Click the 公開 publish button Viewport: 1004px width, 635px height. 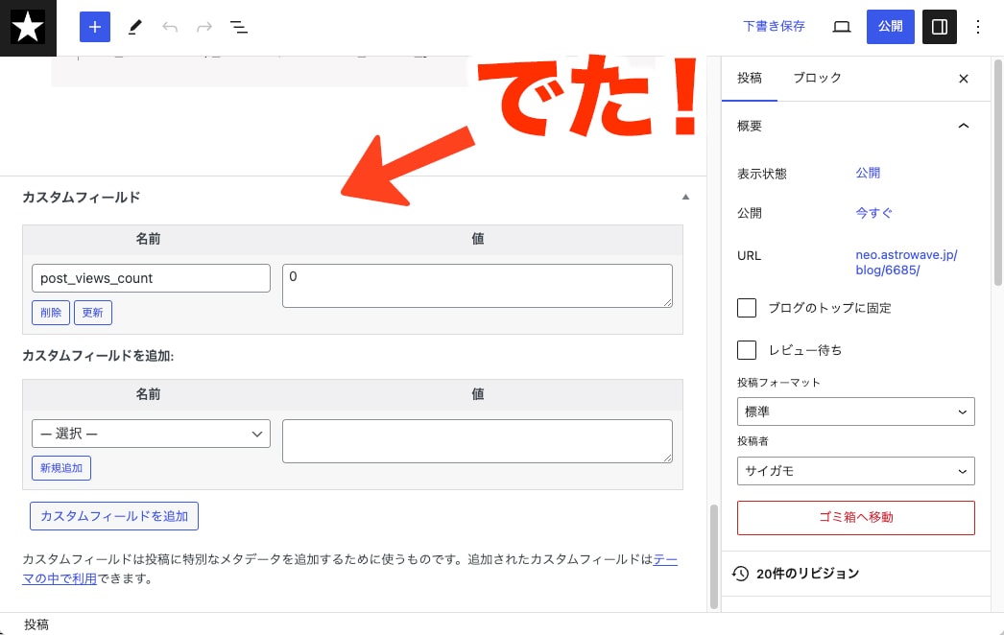click(890, 27)
